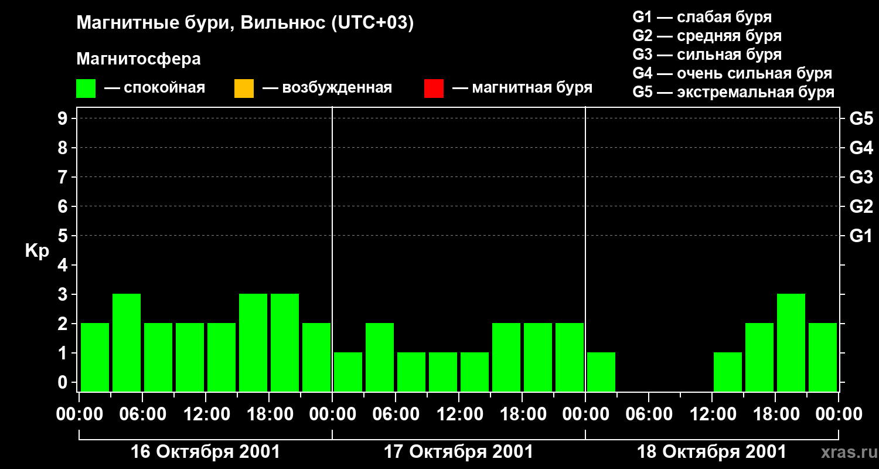The image size is (879, 469).
Task: Click 'G5 — экстремальная буря' legend line
Action: (x=733, y=92)
